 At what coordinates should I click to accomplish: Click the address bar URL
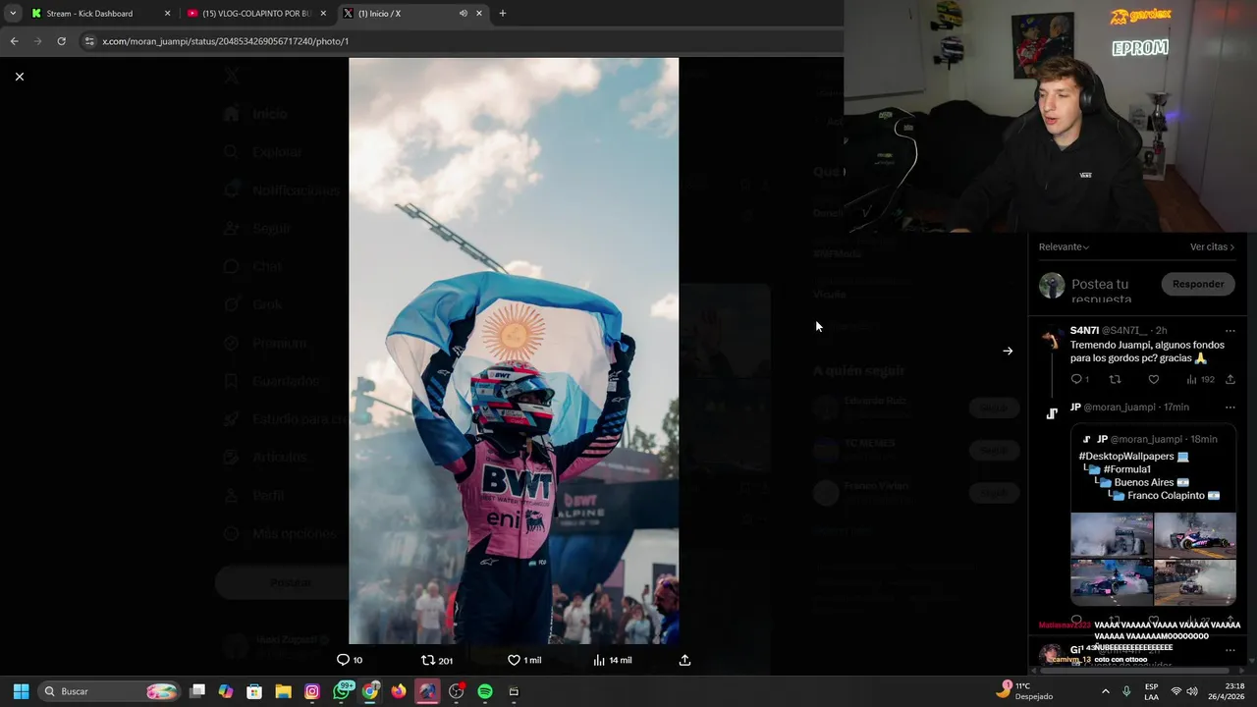coord(226,41)
